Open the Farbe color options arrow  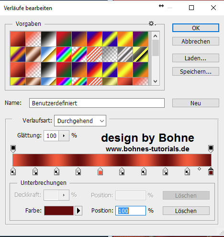78,211
